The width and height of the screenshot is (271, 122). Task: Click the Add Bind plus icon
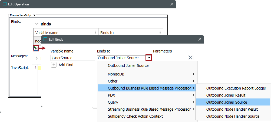54,65
